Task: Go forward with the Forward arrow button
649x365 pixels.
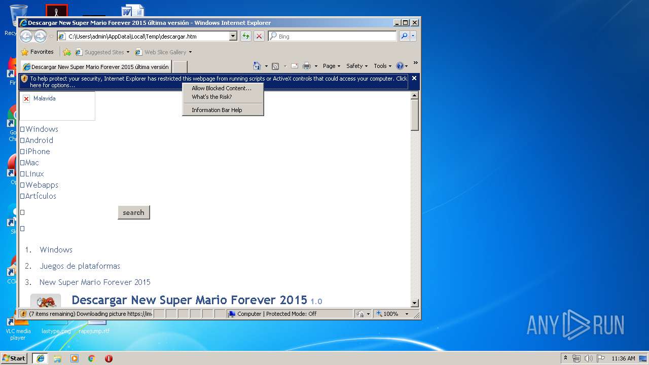Action: click(40, 36)
